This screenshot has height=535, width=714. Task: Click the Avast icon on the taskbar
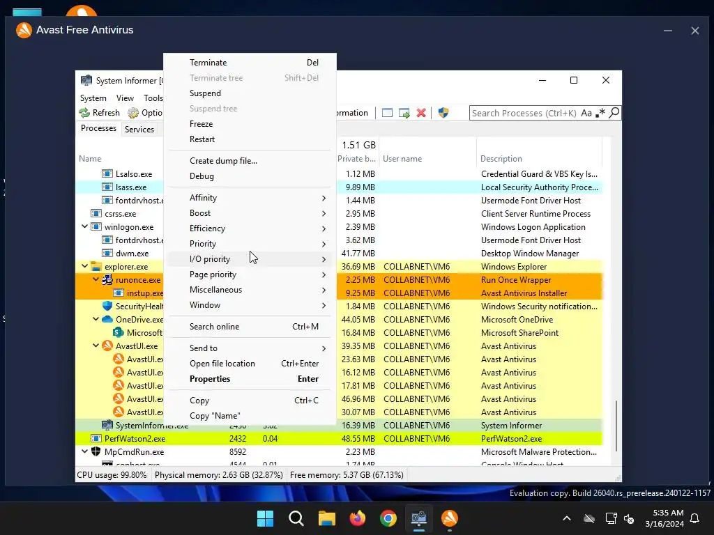point(450,518)
